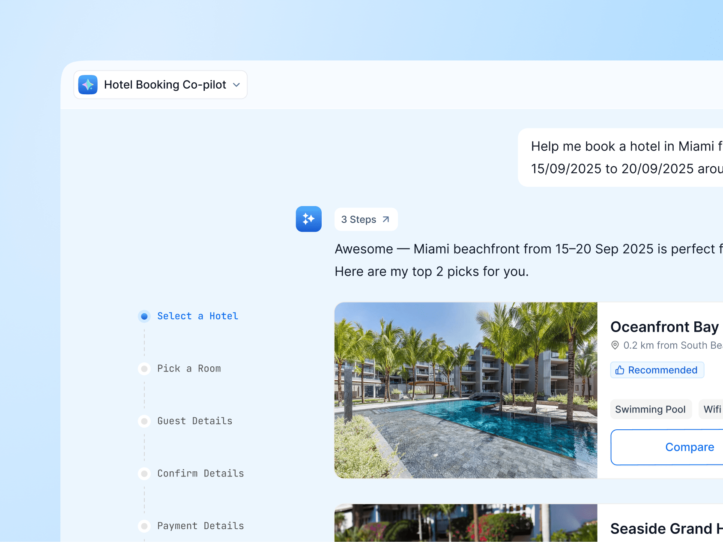723x542 pixels.
Task: Click the Oceanfront Bay hotel title
Action: (x=665, y=326)
